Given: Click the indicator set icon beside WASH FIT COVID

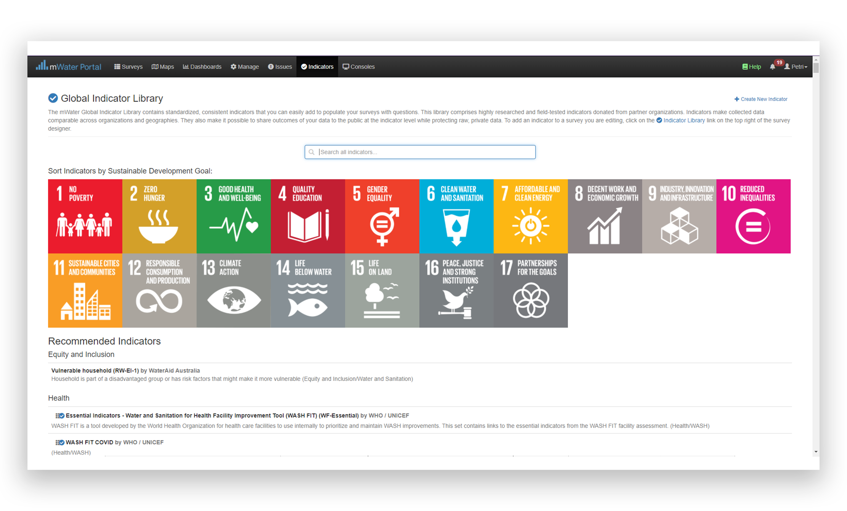Looking at the screenshot, I should point(59,442).
